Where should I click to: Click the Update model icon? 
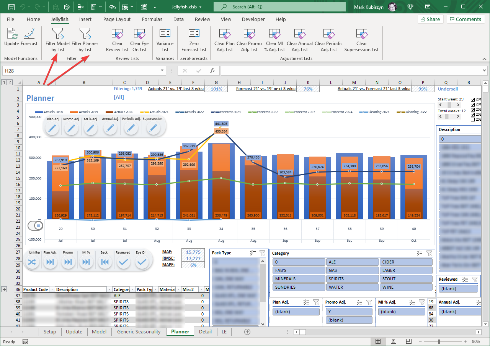tap(11, 37)
